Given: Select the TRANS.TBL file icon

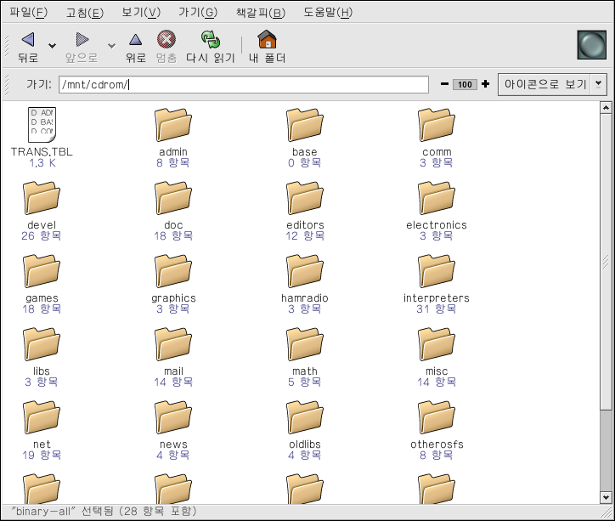Looking at the screenshot, I should [x=41, y=126].
